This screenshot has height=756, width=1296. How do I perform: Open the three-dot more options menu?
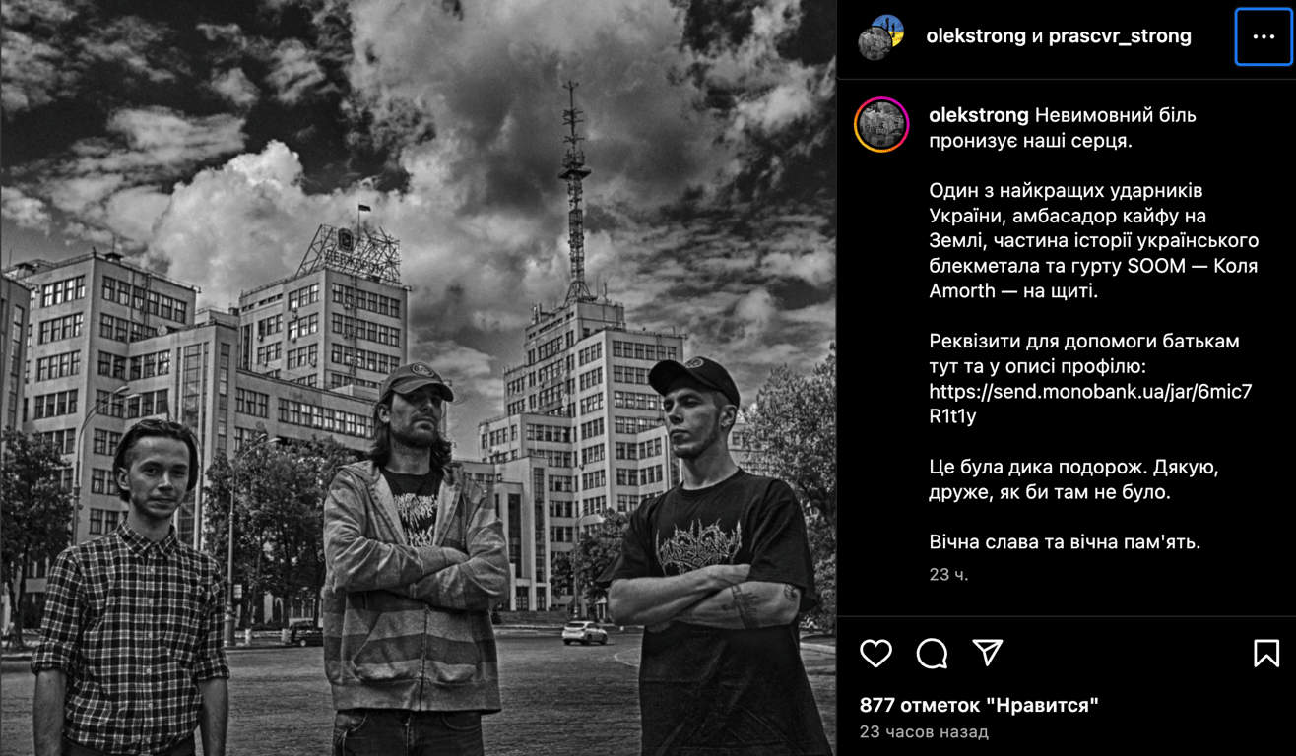click(x=1264, y=36)
